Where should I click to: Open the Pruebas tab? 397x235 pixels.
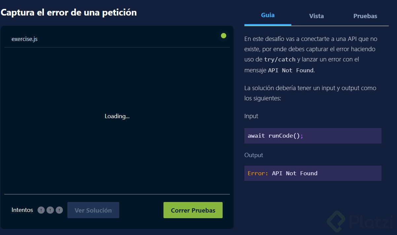[365, 16]
